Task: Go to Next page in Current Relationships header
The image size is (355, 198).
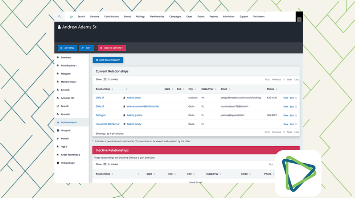Action: click(x=289, y=79)
